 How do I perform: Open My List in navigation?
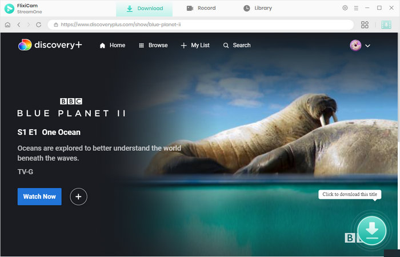(195, 45)
